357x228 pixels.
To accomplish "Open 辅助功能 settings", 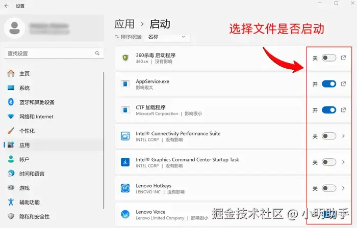I will tap(53, 202).
